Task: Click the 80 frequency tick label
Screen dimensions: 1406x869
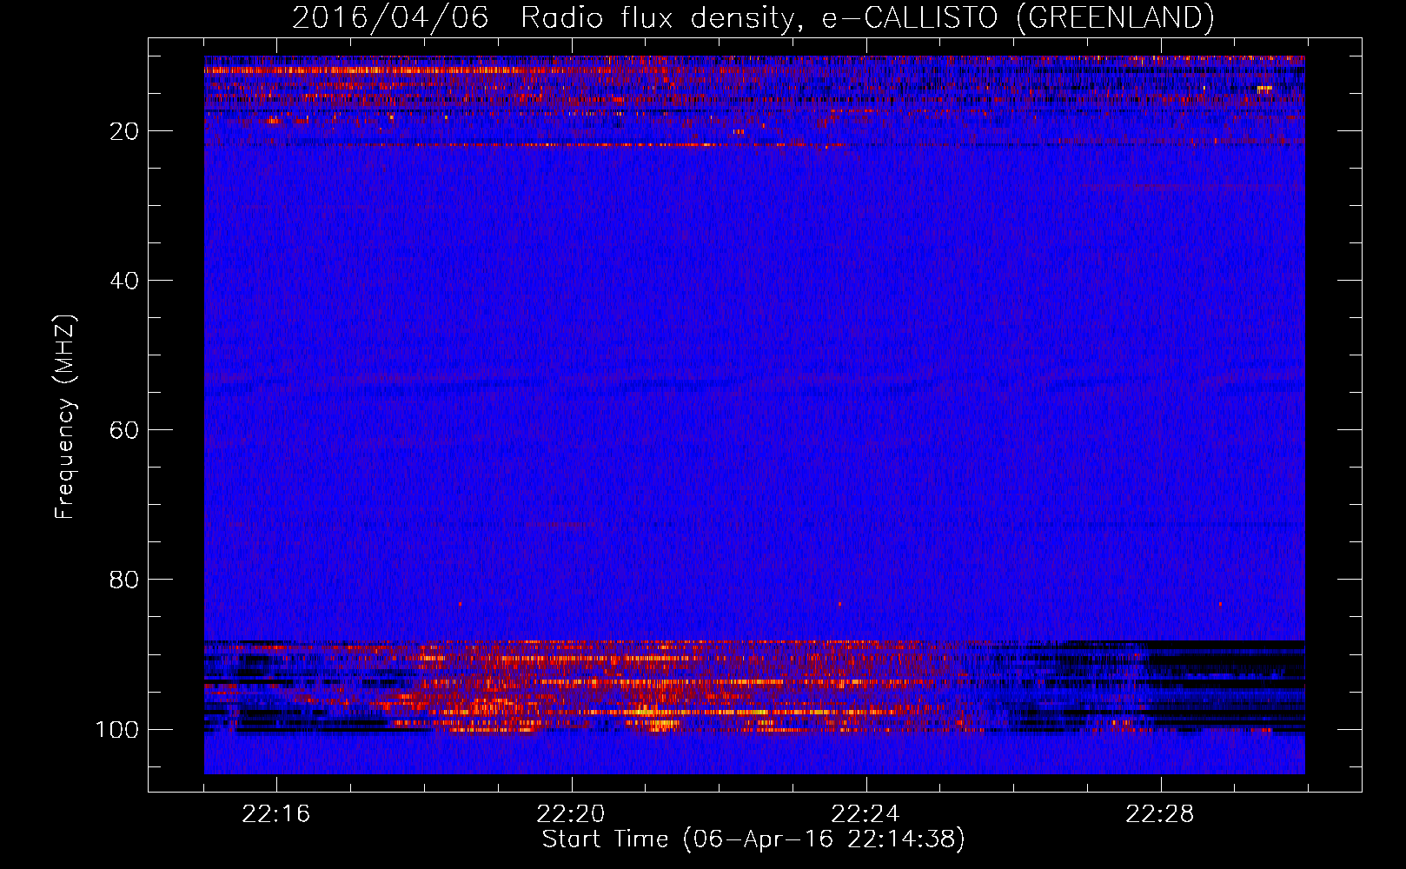Action: tap(124, 580)
